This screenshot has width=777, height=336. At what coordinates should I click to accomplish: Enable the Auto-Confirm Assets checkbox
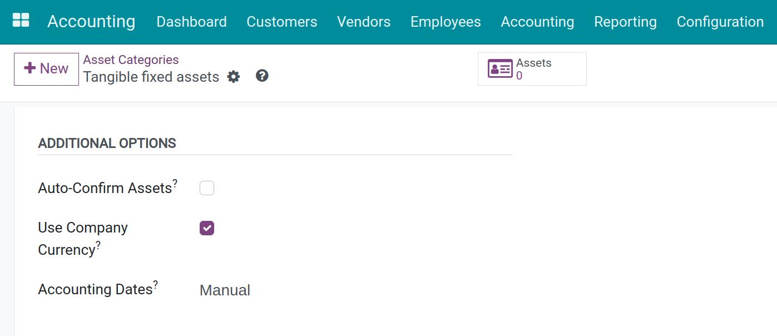pyautogui.click(x=207, y=188)
